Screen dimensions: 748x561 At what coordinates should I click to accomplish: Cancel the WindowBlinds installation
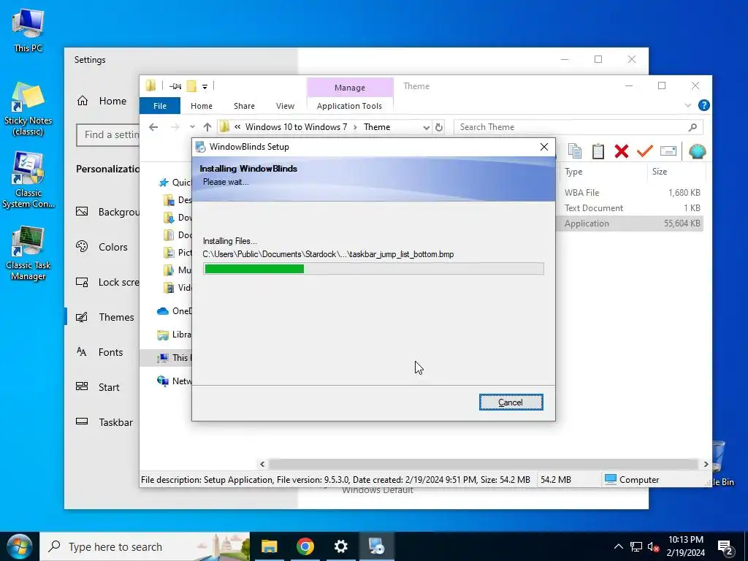[x=511, y=402]
